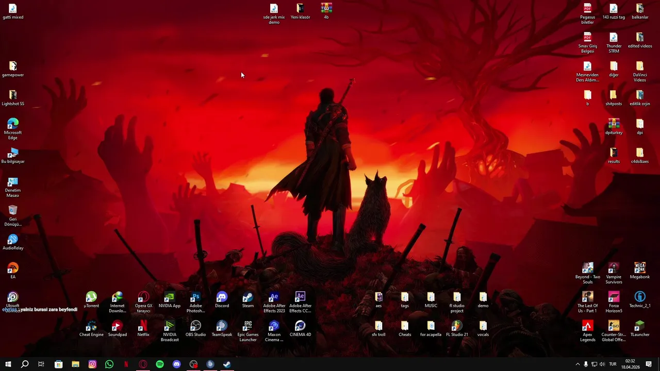
Task: Open Task View from the taskbar
Action: 41,364
